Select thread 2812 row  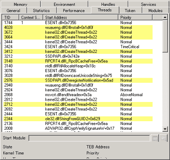click(x=78, y=99)
